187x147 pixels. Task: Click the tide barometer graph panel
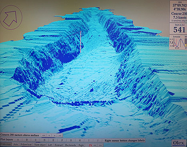pos(178,42)
